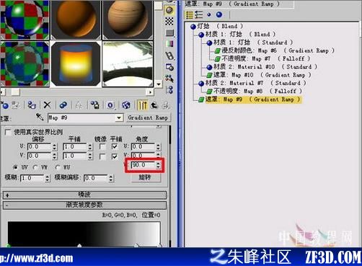Select 漫反射颜色: Map #6 (Gradient Ramp)
This screenshot has height=266, width=362.
(x=275, y=50)
